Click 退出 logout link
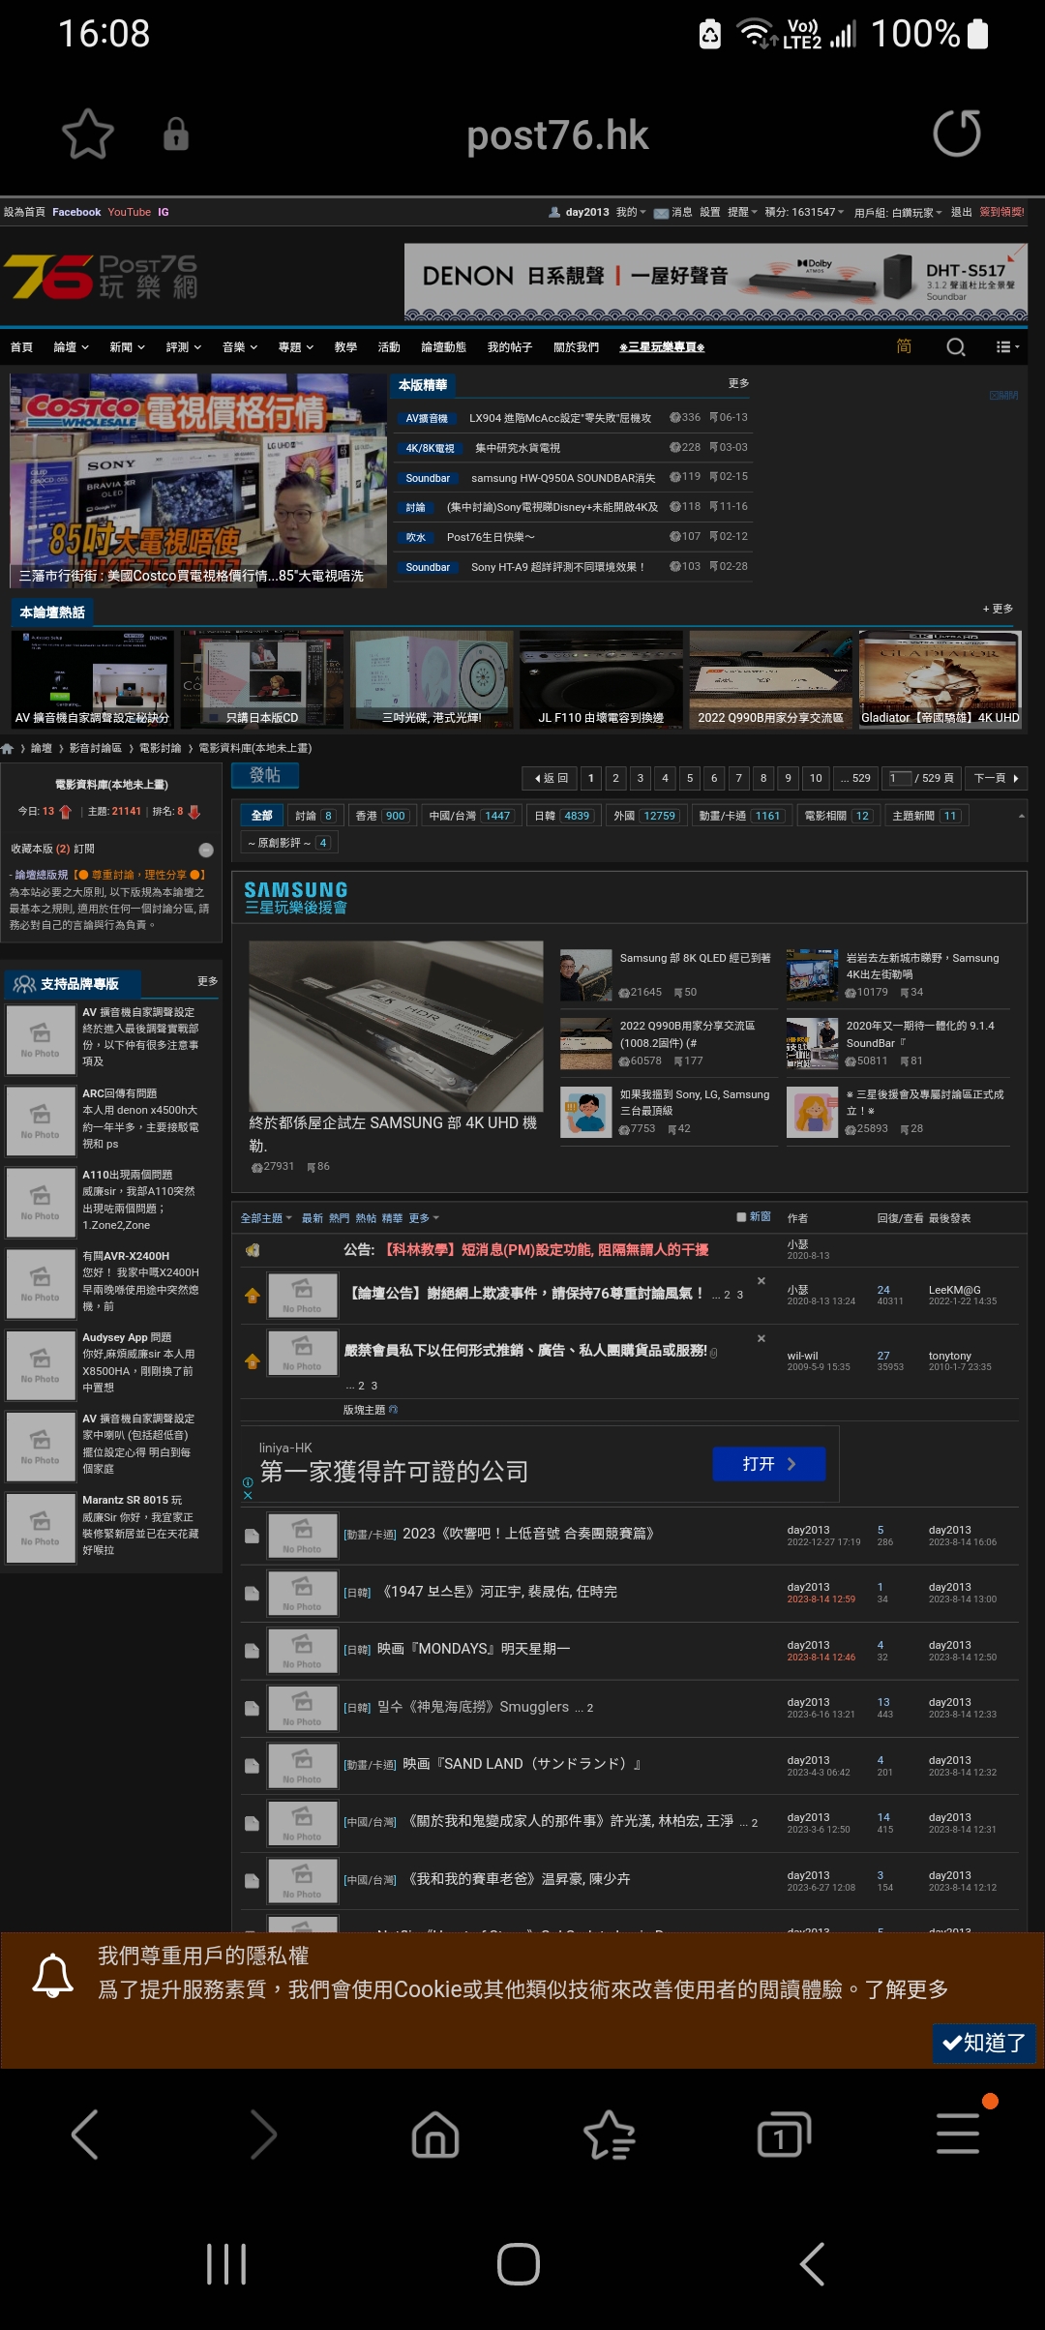 coord(962,212)
